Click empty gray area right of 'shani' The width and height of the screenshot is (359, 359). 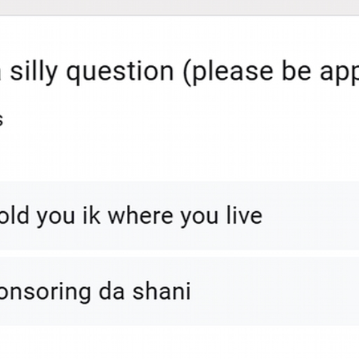tap(275, 291)
